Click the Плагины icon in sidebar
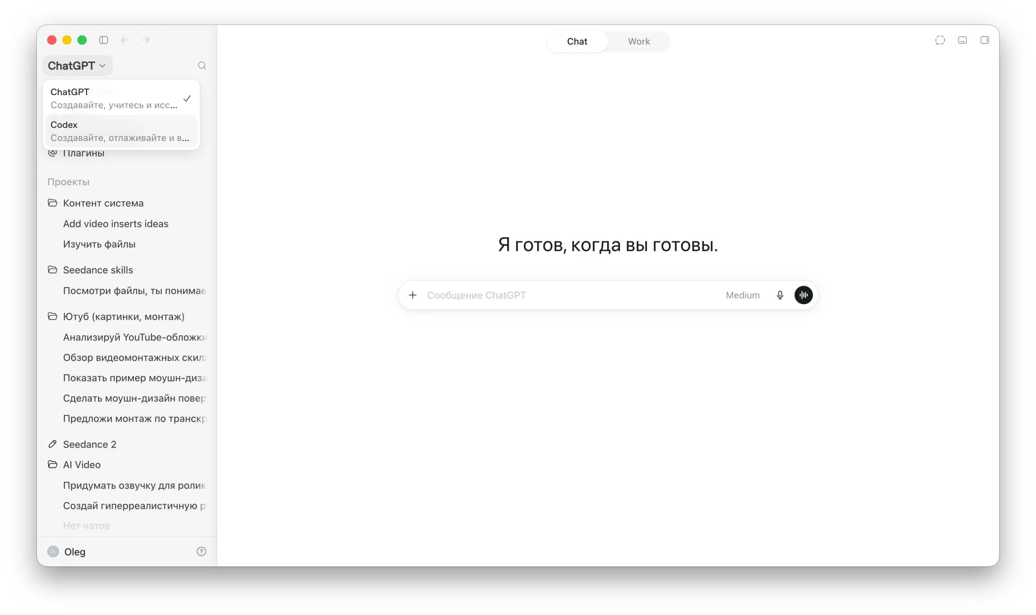 (x=53, y=153)
